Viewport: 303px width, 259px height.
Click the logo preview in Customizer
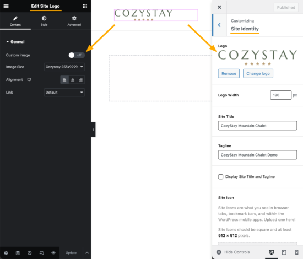coord(257,57)
